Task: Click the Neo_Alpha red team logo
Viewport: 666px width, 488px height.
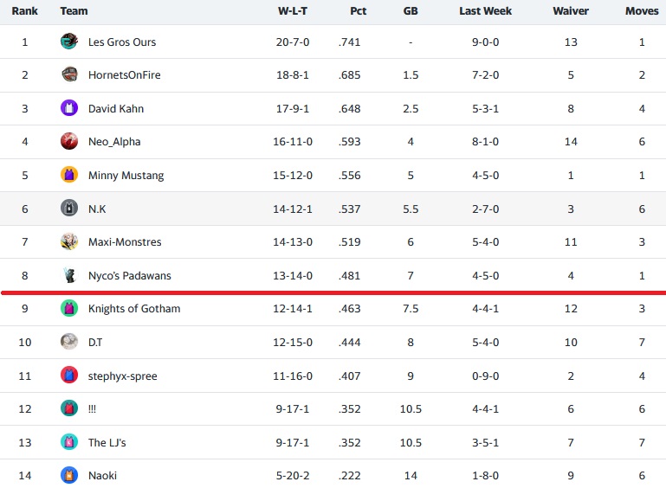Action: [x=69, y=141]
